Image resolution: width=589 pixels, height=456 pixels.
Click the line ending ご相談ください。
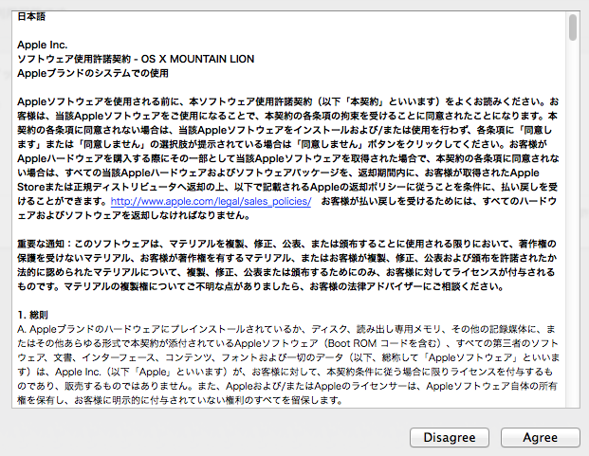[260, 287]
